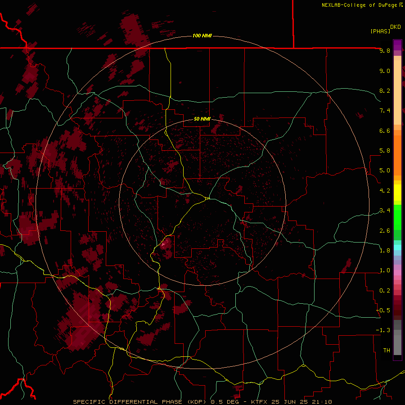Image resolution: width=405 pixels, height=405 pixels.
Task: Pick the pink band on color scale
Action: tap(397, 273)
